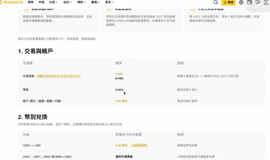Viewport: 270px width, 160px height.
Task: Click the 交易價差 row label
Action: coord(29,76)
